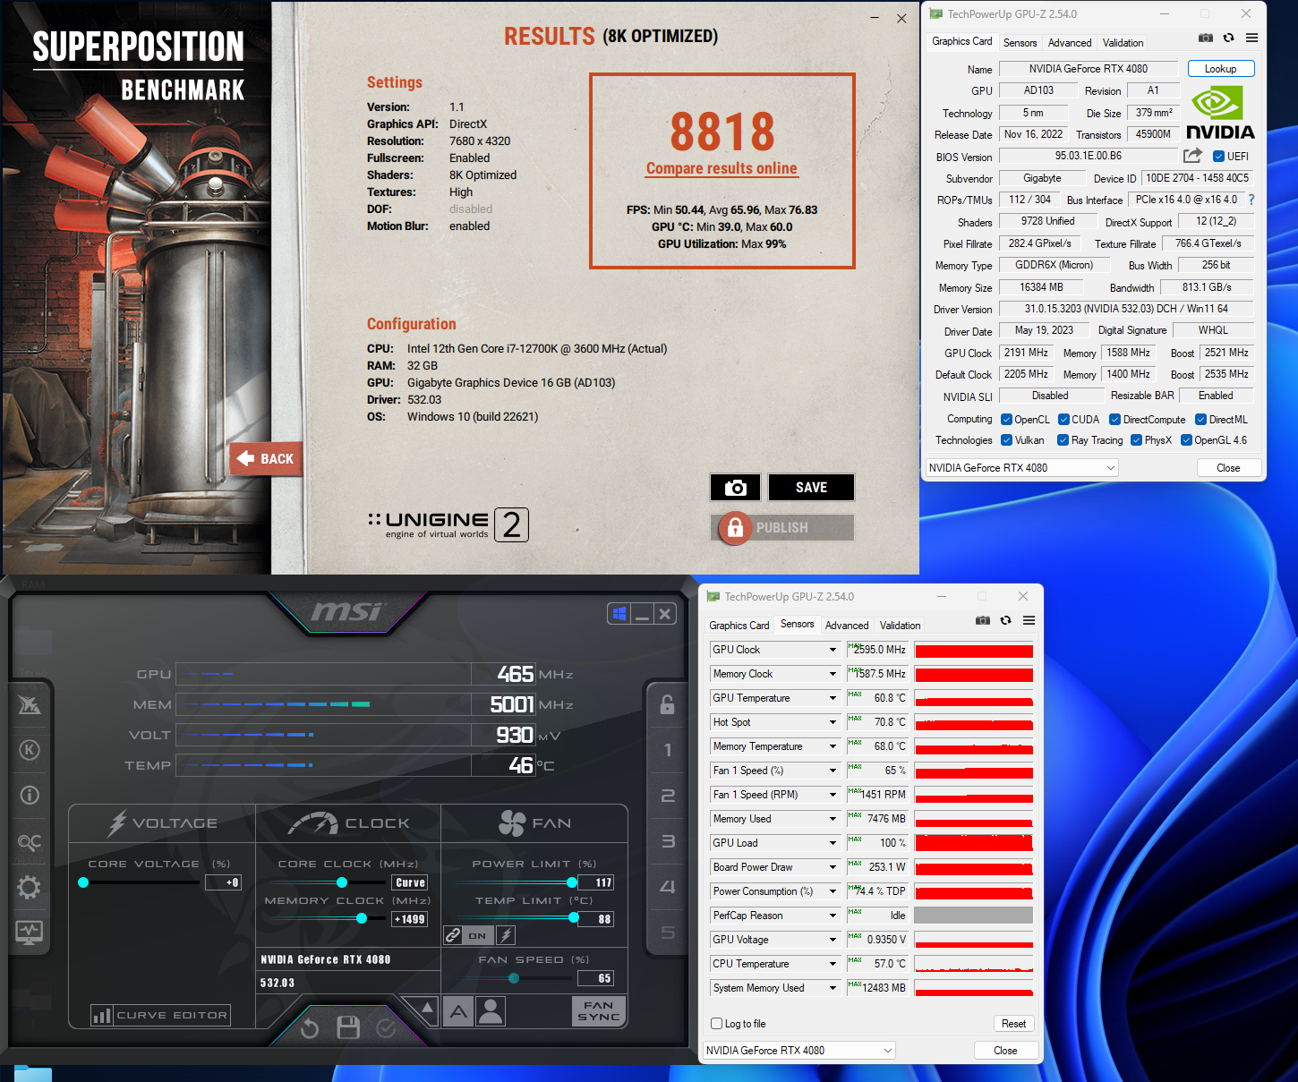Click the Lookup button in GPU-Z
Screen dimensions: 1298x1082
(1220, 69)
